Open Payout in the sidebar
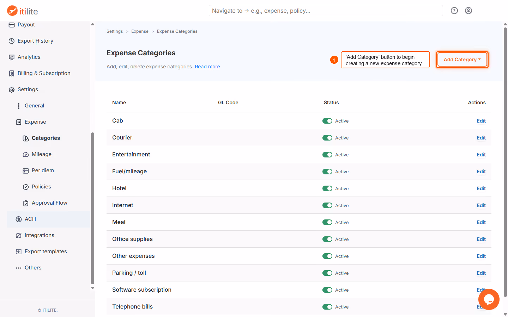Image resolution: width=508 pixels, height=317 pixels. pyautogui.click(x=26, y=25)
